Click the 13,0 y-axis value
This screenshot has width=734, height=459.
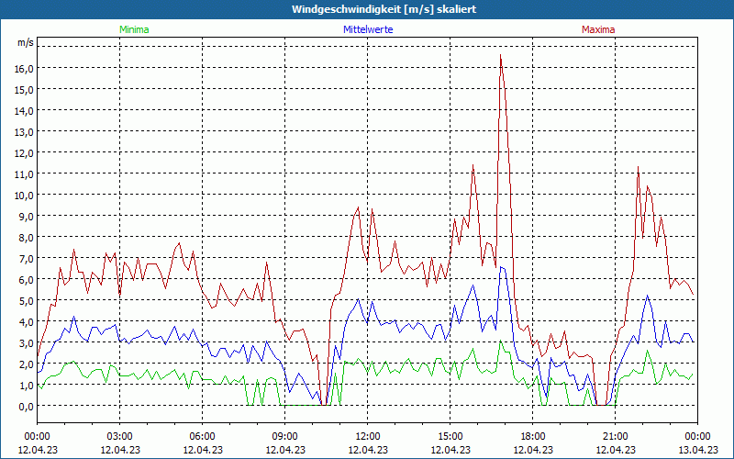[25, 131]
